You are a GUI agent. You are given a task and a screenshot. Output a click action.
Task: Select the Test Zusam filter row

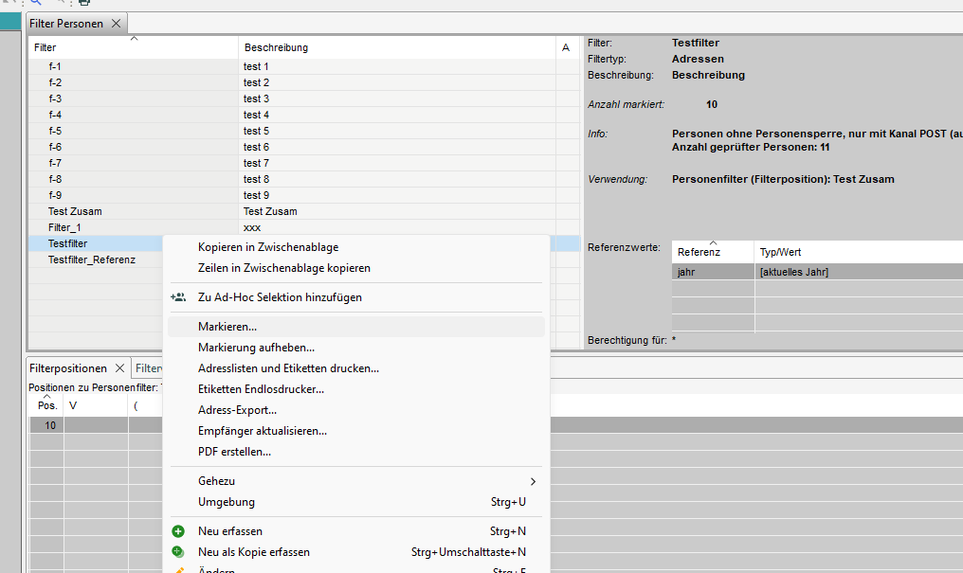[x=75, y=211]
